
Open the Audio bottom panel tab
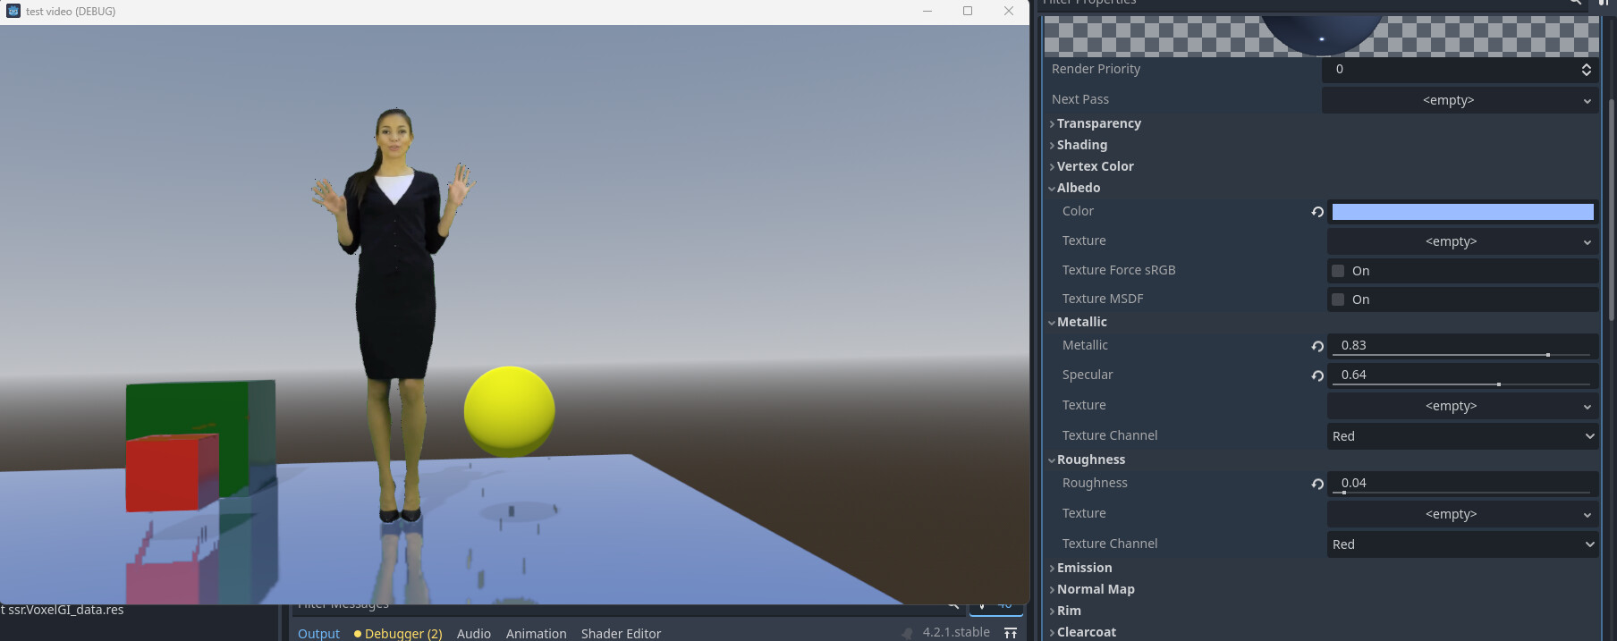474,633
